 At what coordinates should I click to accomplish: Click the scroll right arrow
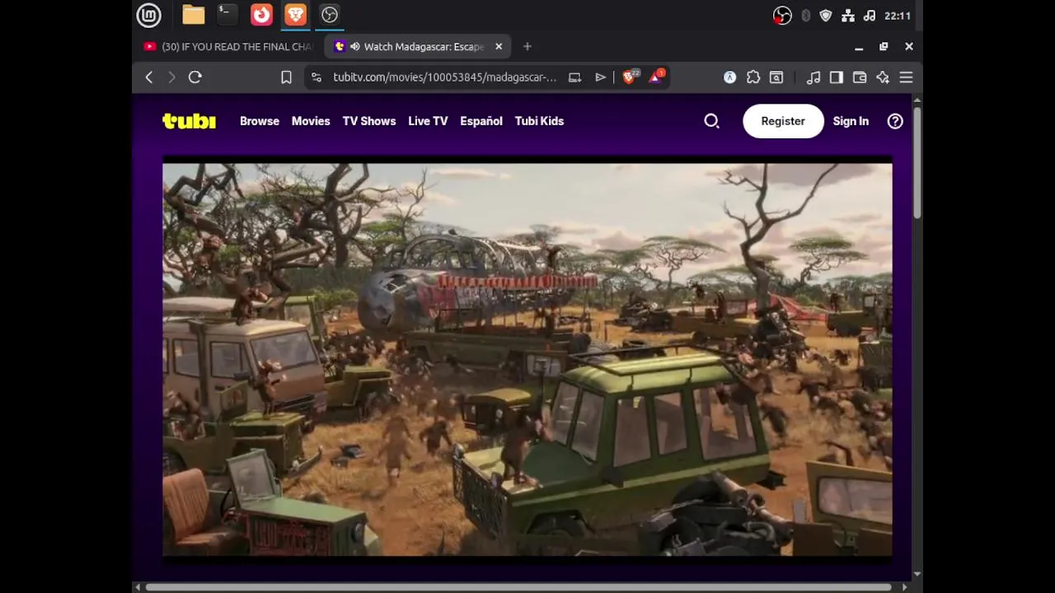click(x=905, y=587)
